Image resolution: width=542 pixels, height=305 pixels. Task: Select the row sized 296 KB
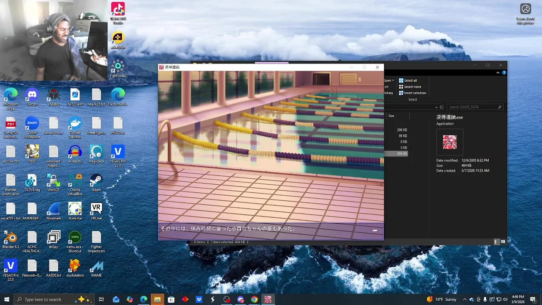pyautogui.click(x=396, y=130)
